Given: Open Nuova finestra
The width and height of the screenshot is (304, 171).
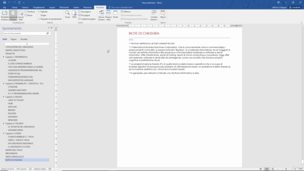Looking at the screenshot, I should pos(101,16).
